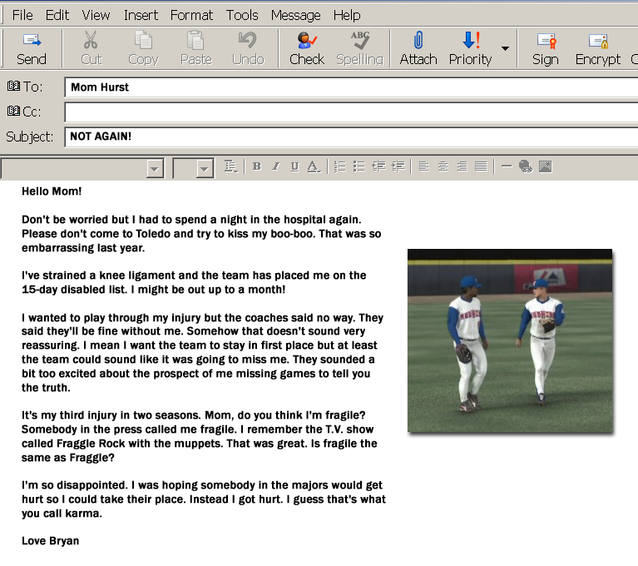This screenshot has width=638, height=566.
Task: Click the Paste clipboard icon
Action: (x=195, y=40)
